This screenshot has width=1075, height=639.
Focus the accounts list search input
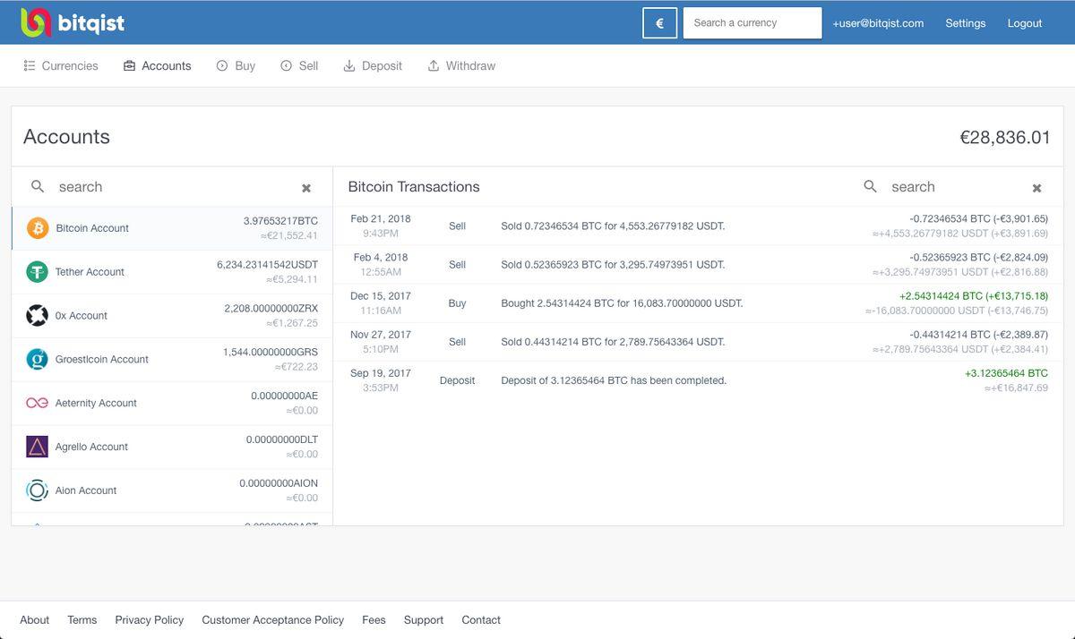pyautogui.click(x=170, y=187)
